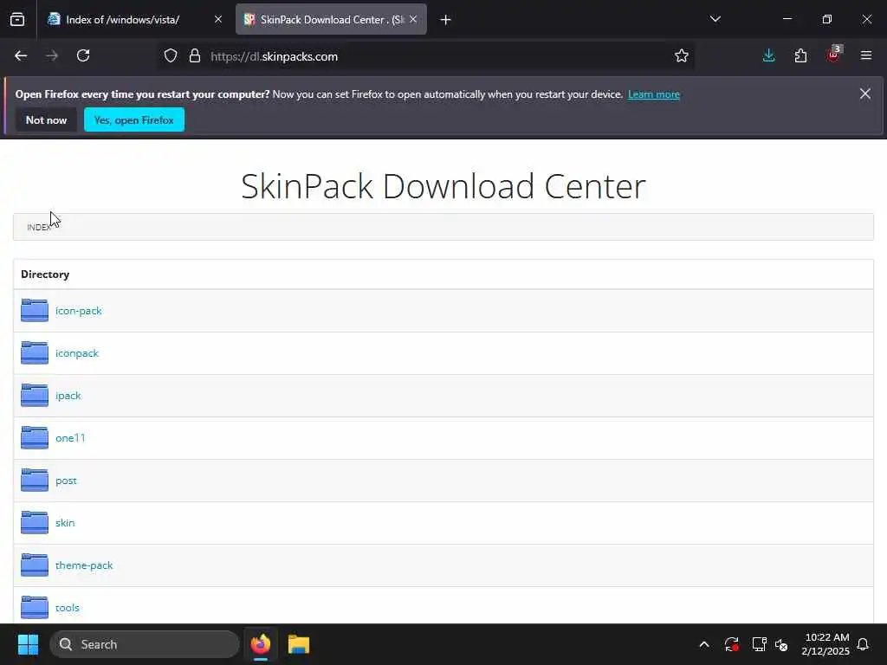Click the muted volume tray icon
Screen dimensions: 887x665
pos(781,644)
